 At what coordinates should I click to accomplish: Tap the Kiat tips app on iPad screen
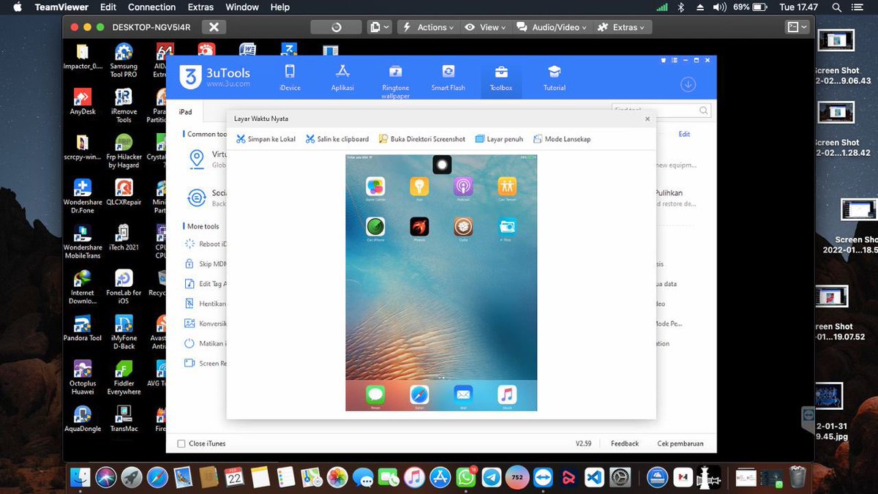point(419,187)
